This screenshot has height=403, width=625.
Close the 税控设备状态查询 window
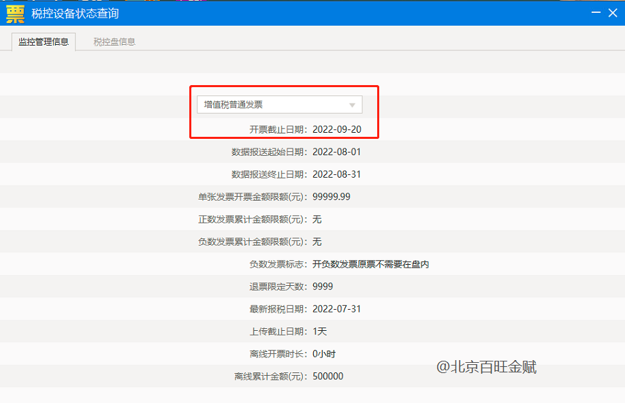click(613, 13)
